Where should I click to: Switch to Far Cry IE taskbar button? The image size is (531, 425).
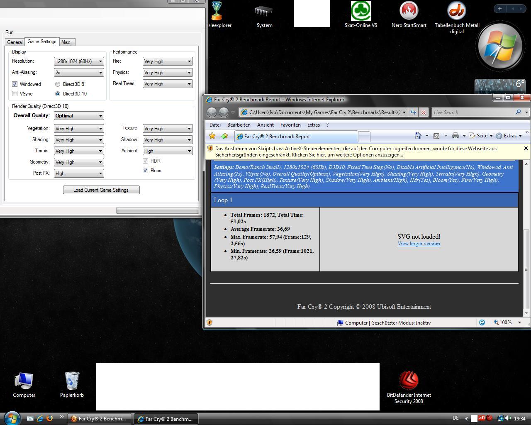tap(166, 419)
